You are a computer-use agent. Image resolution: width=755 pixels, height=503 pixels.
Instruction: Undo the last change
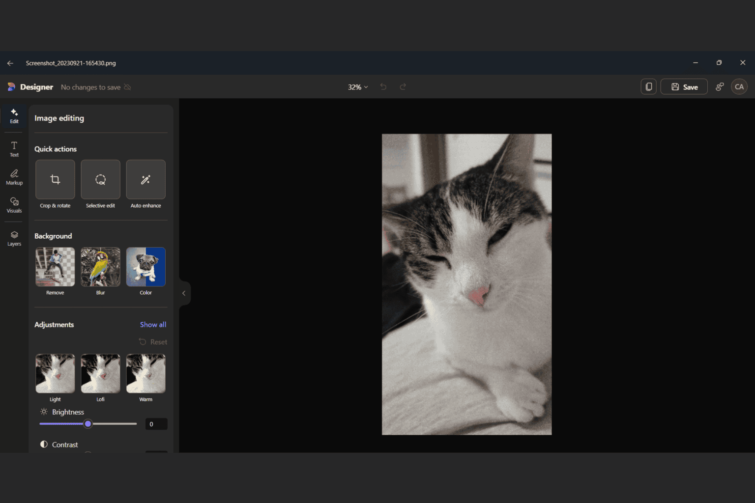point(383,86)
